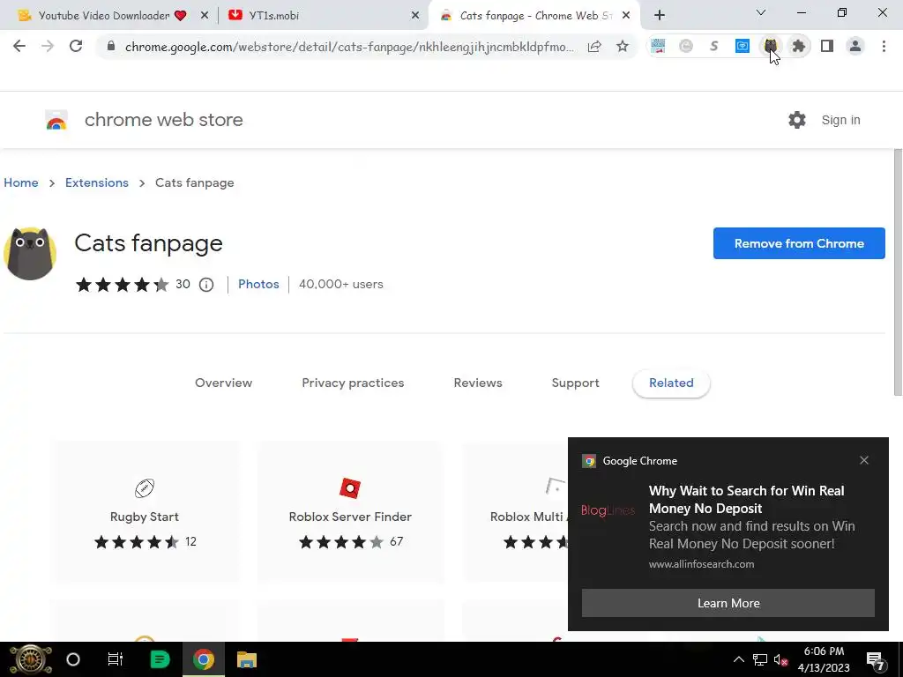Viewport: 903px width, 677px height.
Task: Open the grey circular extension icon
Action: pos(686,46)
